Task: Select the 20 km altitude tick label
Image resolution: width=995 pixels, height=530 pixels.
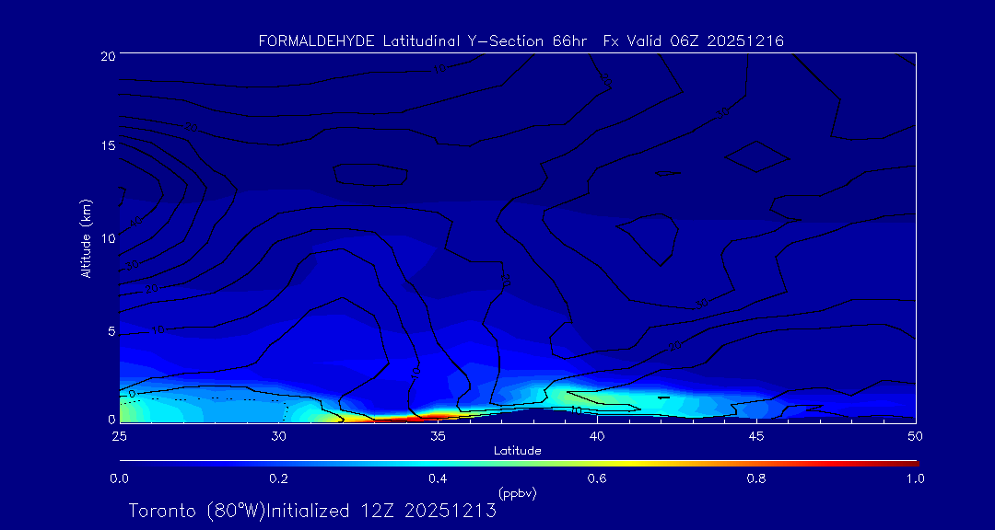Action: pos(107,55)
